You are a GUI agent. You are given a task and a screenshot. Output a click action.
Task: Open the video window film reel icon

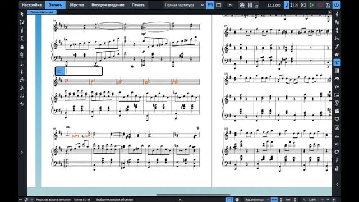242,5
